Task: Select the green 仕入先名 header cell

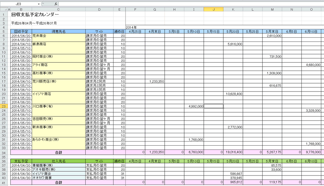Action: [x=59, y=161]
